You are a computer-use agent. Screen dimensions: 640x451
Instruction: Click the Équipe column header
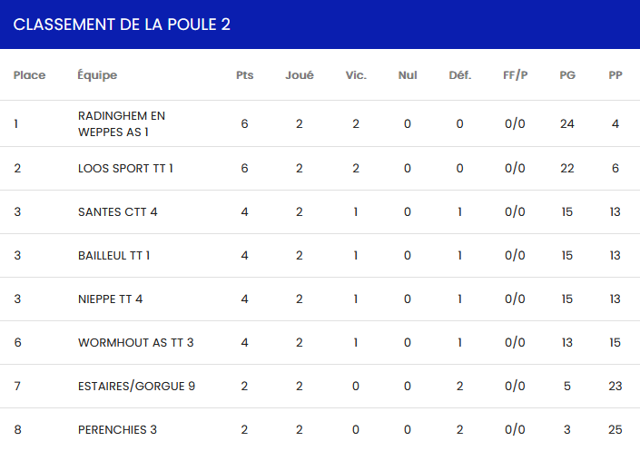(97, 75)
